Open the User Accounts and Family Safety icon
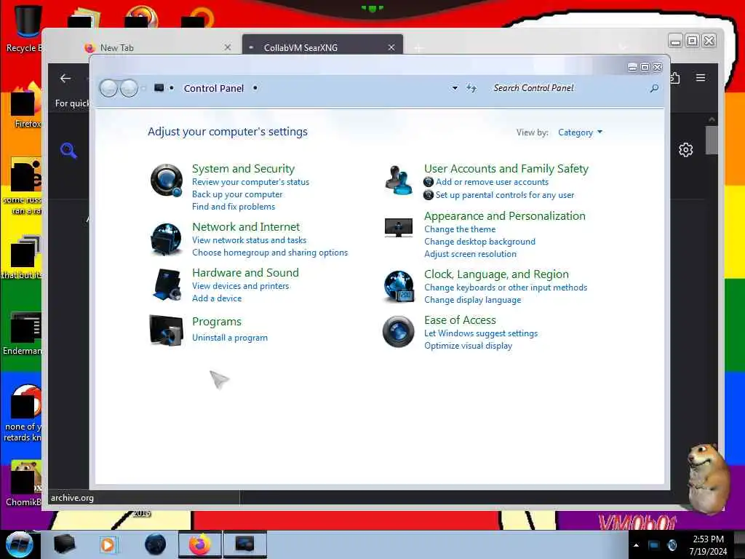 click(399, 181)
